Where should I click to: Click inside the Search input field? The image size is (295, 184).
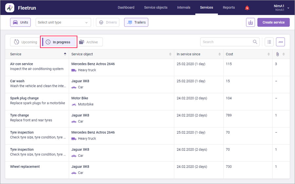226,42
